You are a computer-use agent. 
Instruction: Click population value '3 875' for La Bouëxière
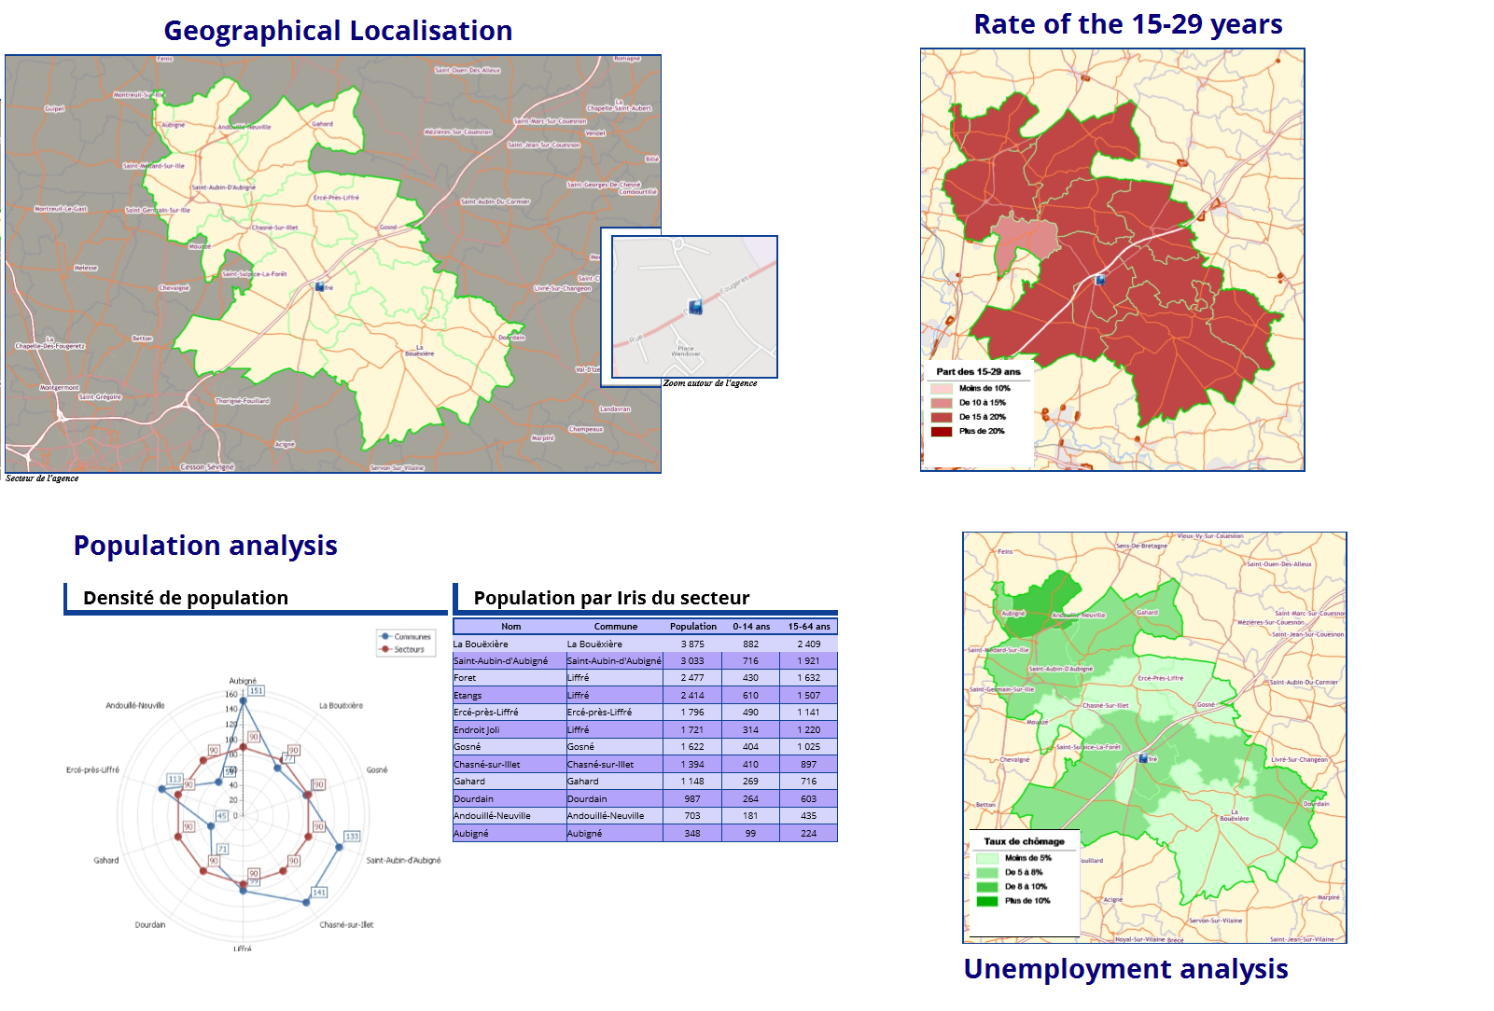point(692,644)
